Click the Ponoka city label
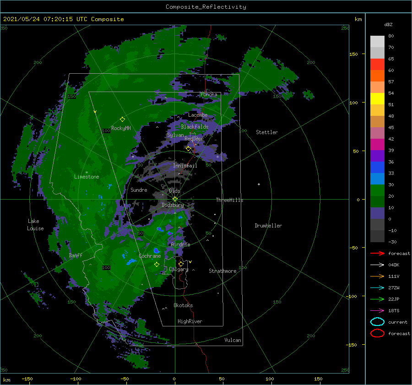This screenshot has width=412, height=385. [x=209, y=94]
